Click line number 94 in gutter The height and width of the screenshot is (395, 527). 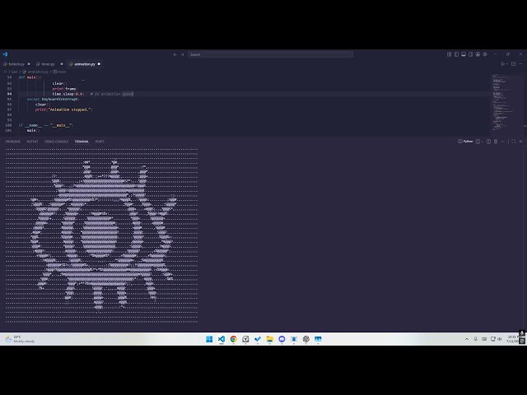9,94
